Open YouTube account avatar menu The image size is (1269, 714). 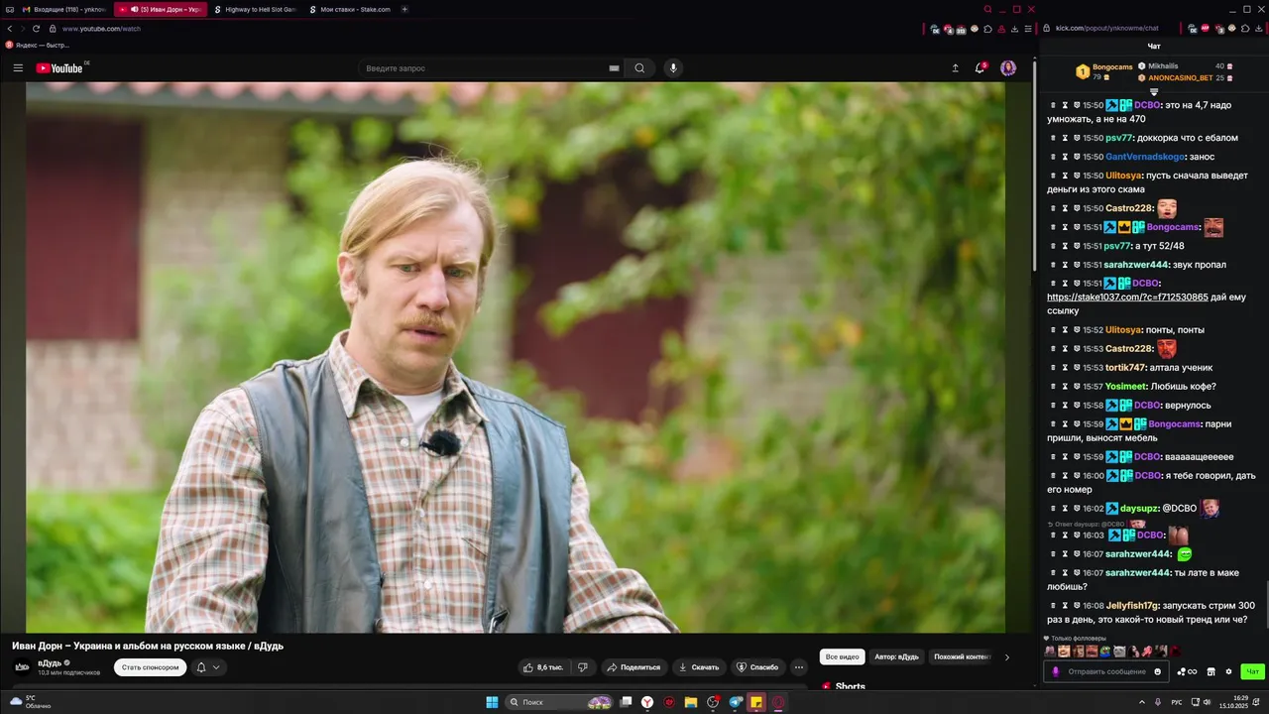[x=1008, y=67]
